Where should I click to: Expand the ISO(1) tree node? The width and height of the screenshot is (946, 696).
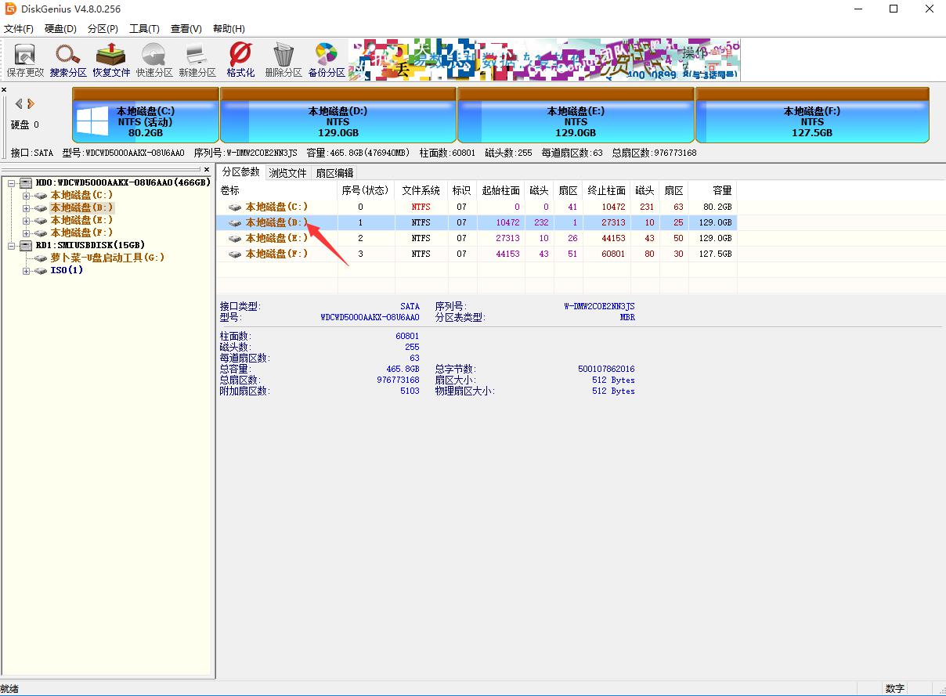[x=26, y=271]
